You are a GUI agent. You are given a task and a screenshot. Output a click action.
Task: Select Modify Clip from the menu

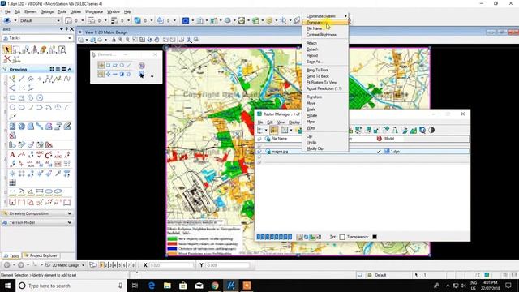pyautogui.click(x=315, y=148)
